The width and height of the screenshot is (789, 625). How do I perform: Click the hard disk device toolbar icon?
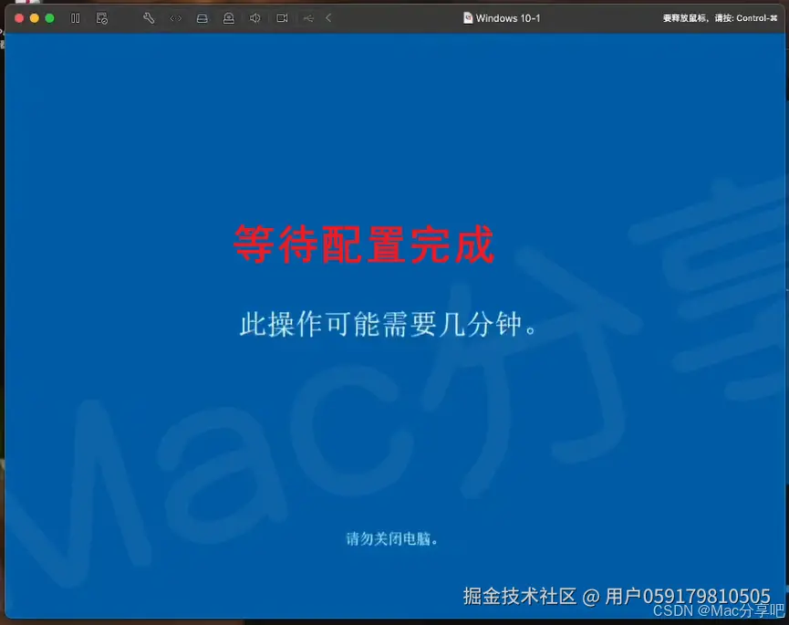click(x=202, y=17)
